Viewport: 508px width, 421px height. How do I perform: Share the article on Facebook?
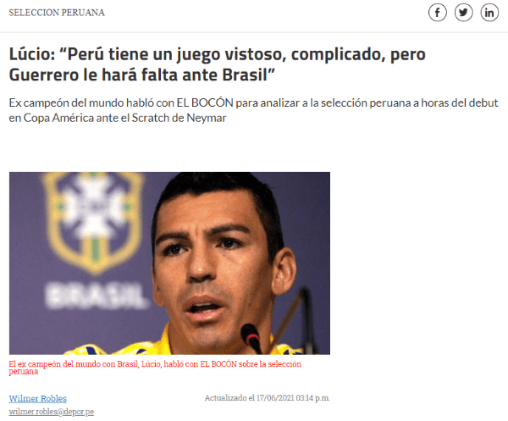tap(438, 13)
